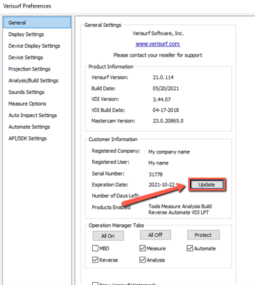Screen dimensions: 255x285
Task: Select serial number value 31778
Action: pos(155,174)
